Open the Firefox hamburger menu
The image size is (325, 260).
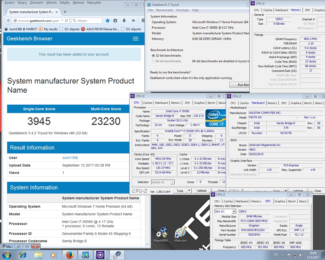(143, 21)
